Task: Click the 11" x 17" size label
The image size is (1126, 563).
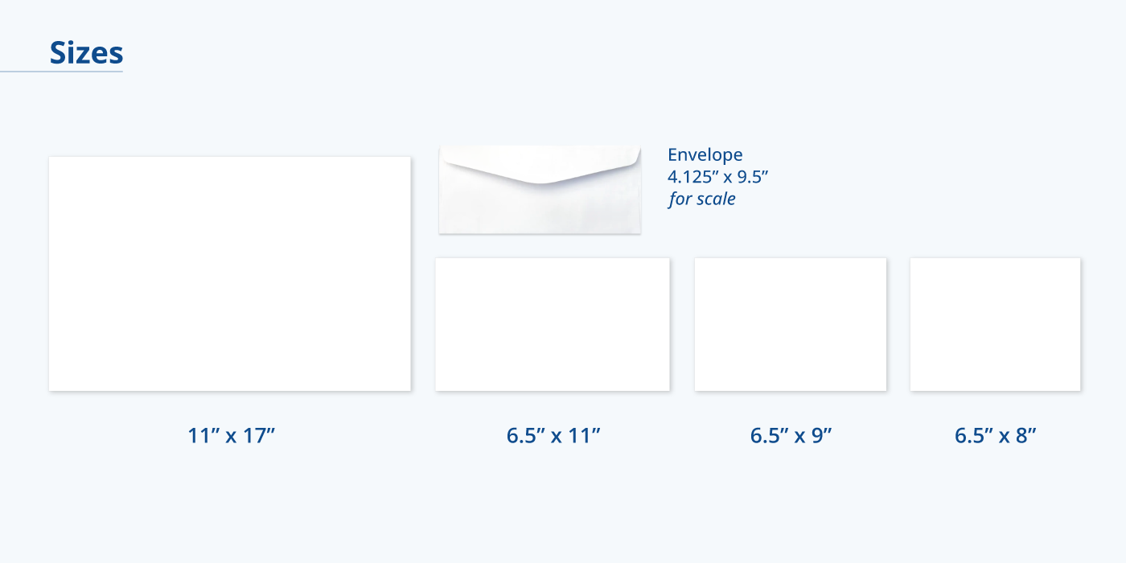Action: click(x=232, y=436)
